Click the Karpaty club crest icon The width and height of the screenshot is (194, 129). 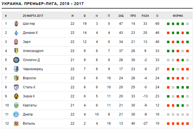pos(16,105)
